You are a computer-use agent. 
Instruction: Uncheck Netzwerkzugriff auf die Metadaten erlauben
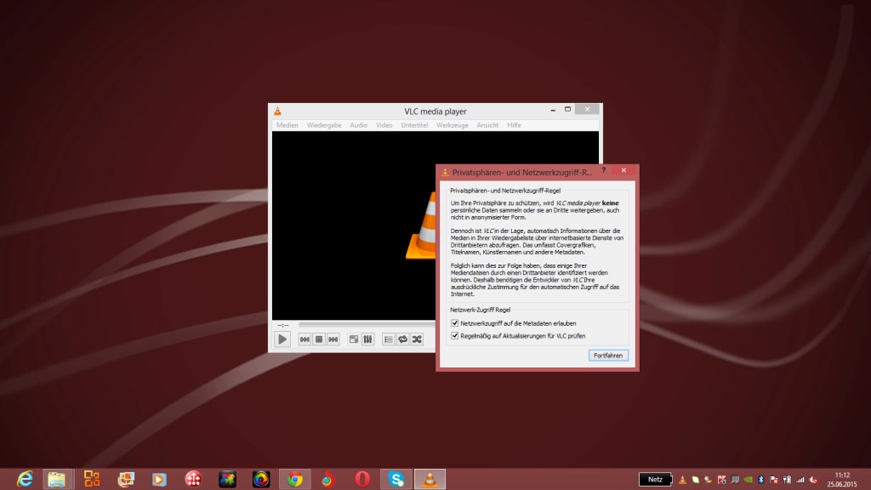click(x=455, y=323)
